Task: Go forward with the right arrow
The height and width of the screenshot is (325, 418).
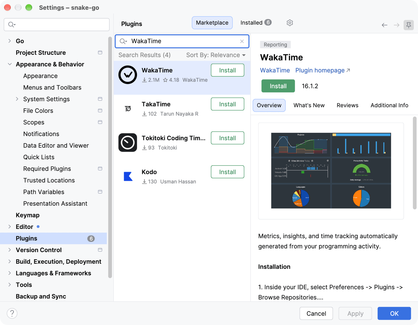Action: coord(397,25)
